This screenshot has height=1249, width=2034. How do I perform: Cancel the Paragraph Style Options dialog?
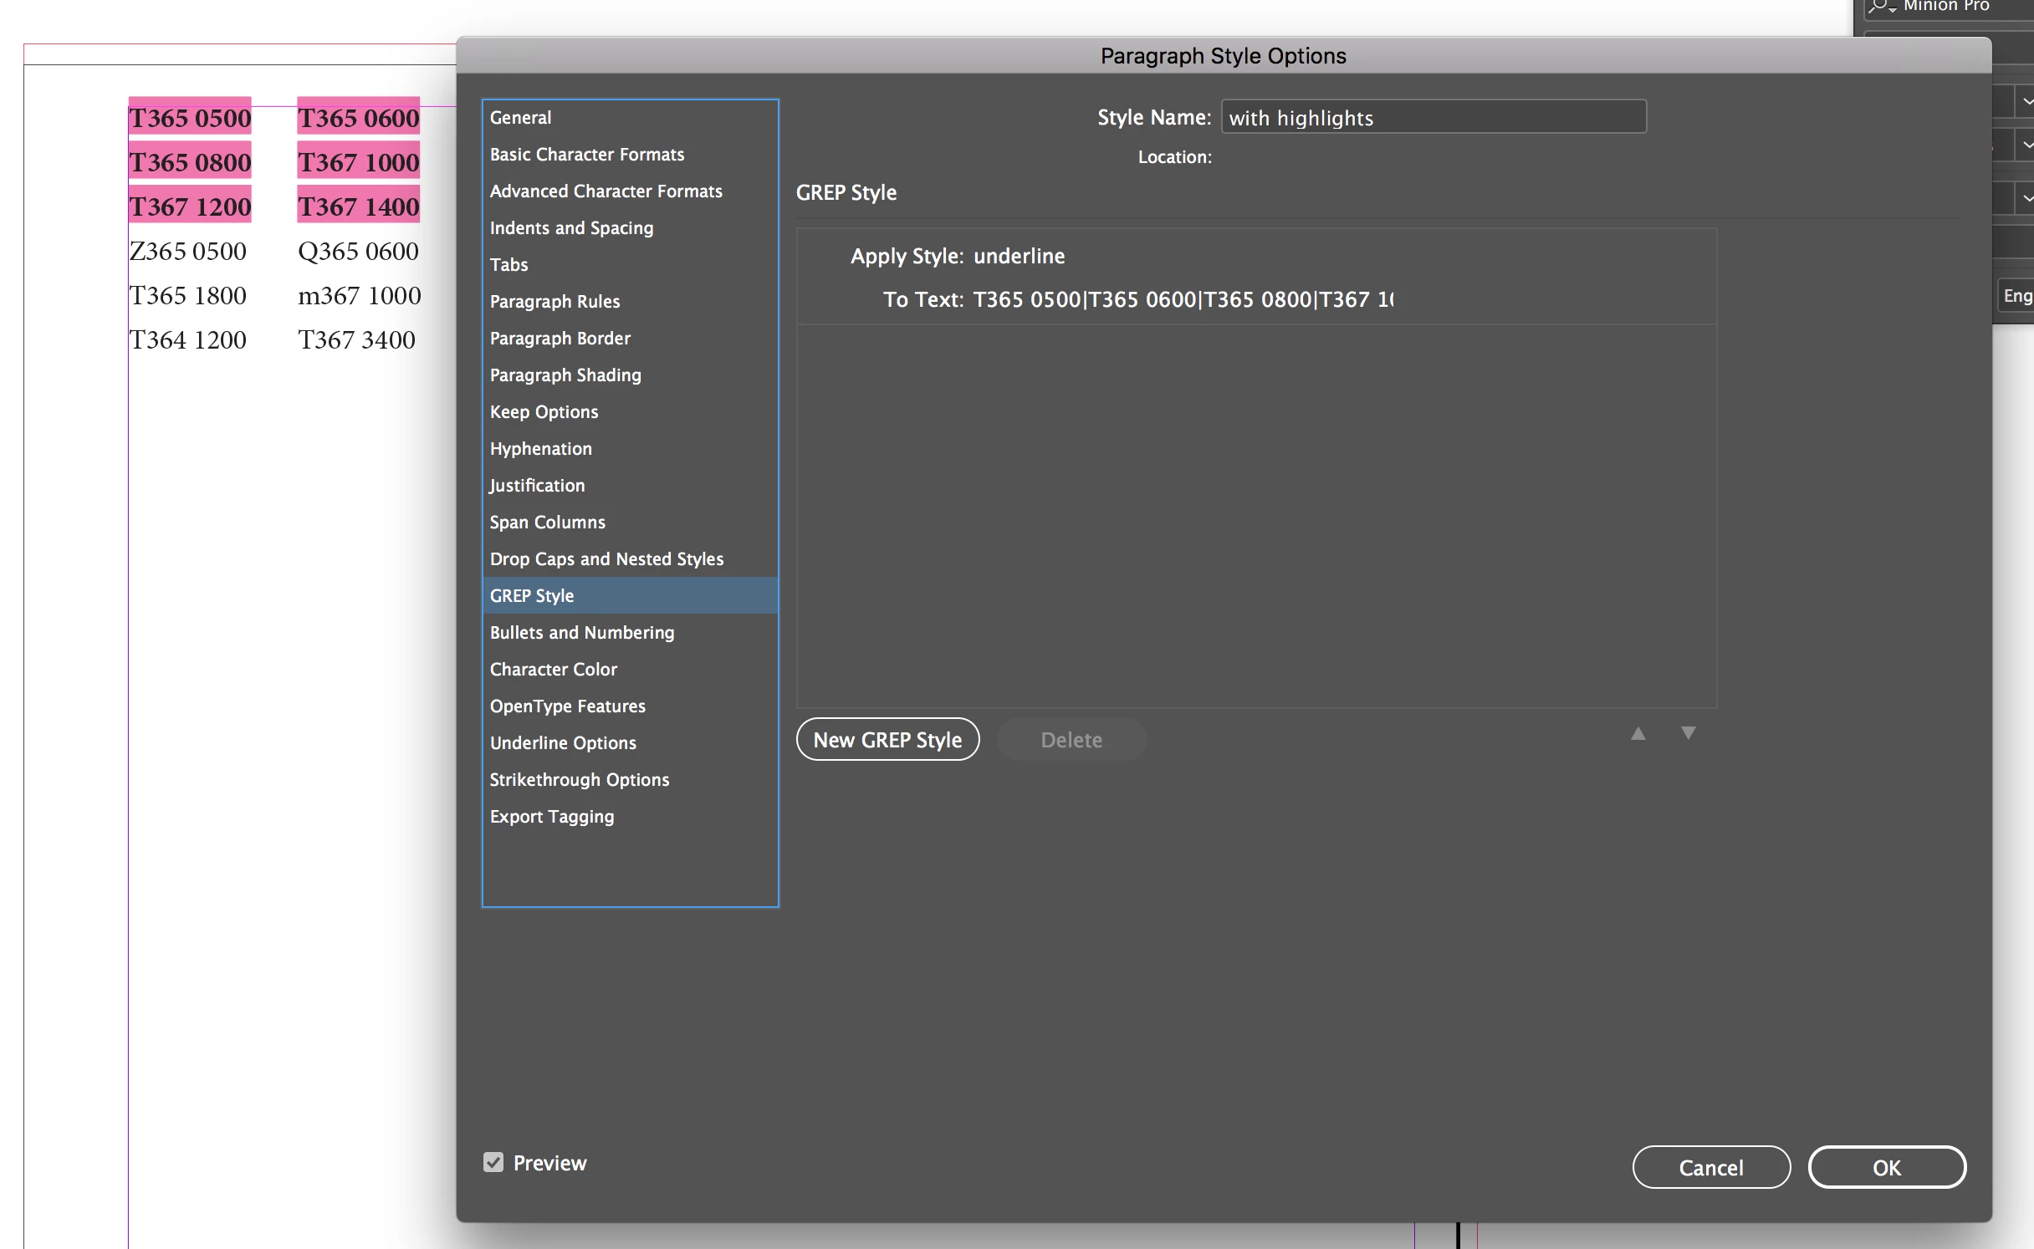[x=1710, y=1167]
